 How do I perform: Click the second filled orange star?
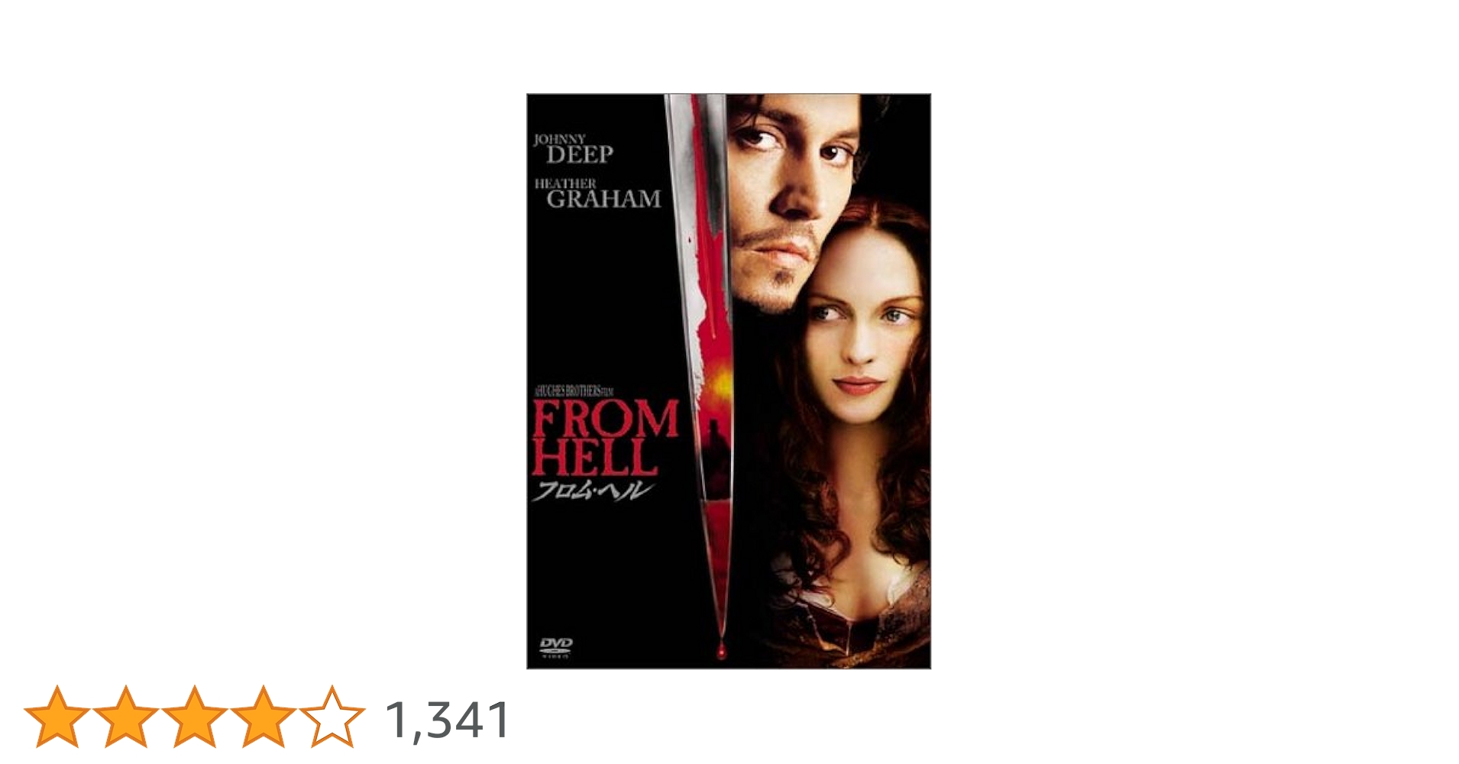126,717
